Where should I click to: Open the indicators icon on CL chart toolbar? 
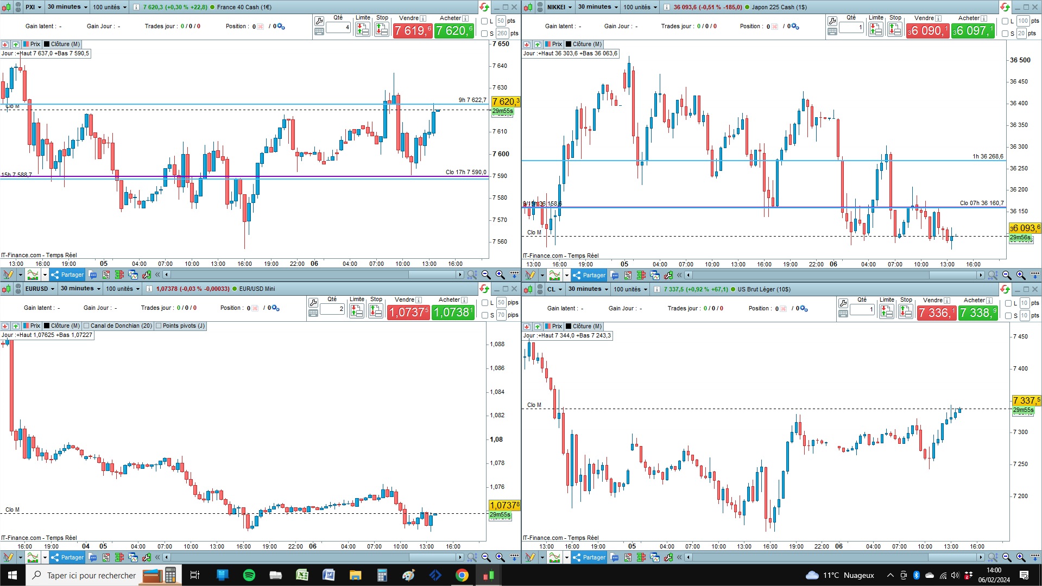pyautogui.click(x=554, y=557)
